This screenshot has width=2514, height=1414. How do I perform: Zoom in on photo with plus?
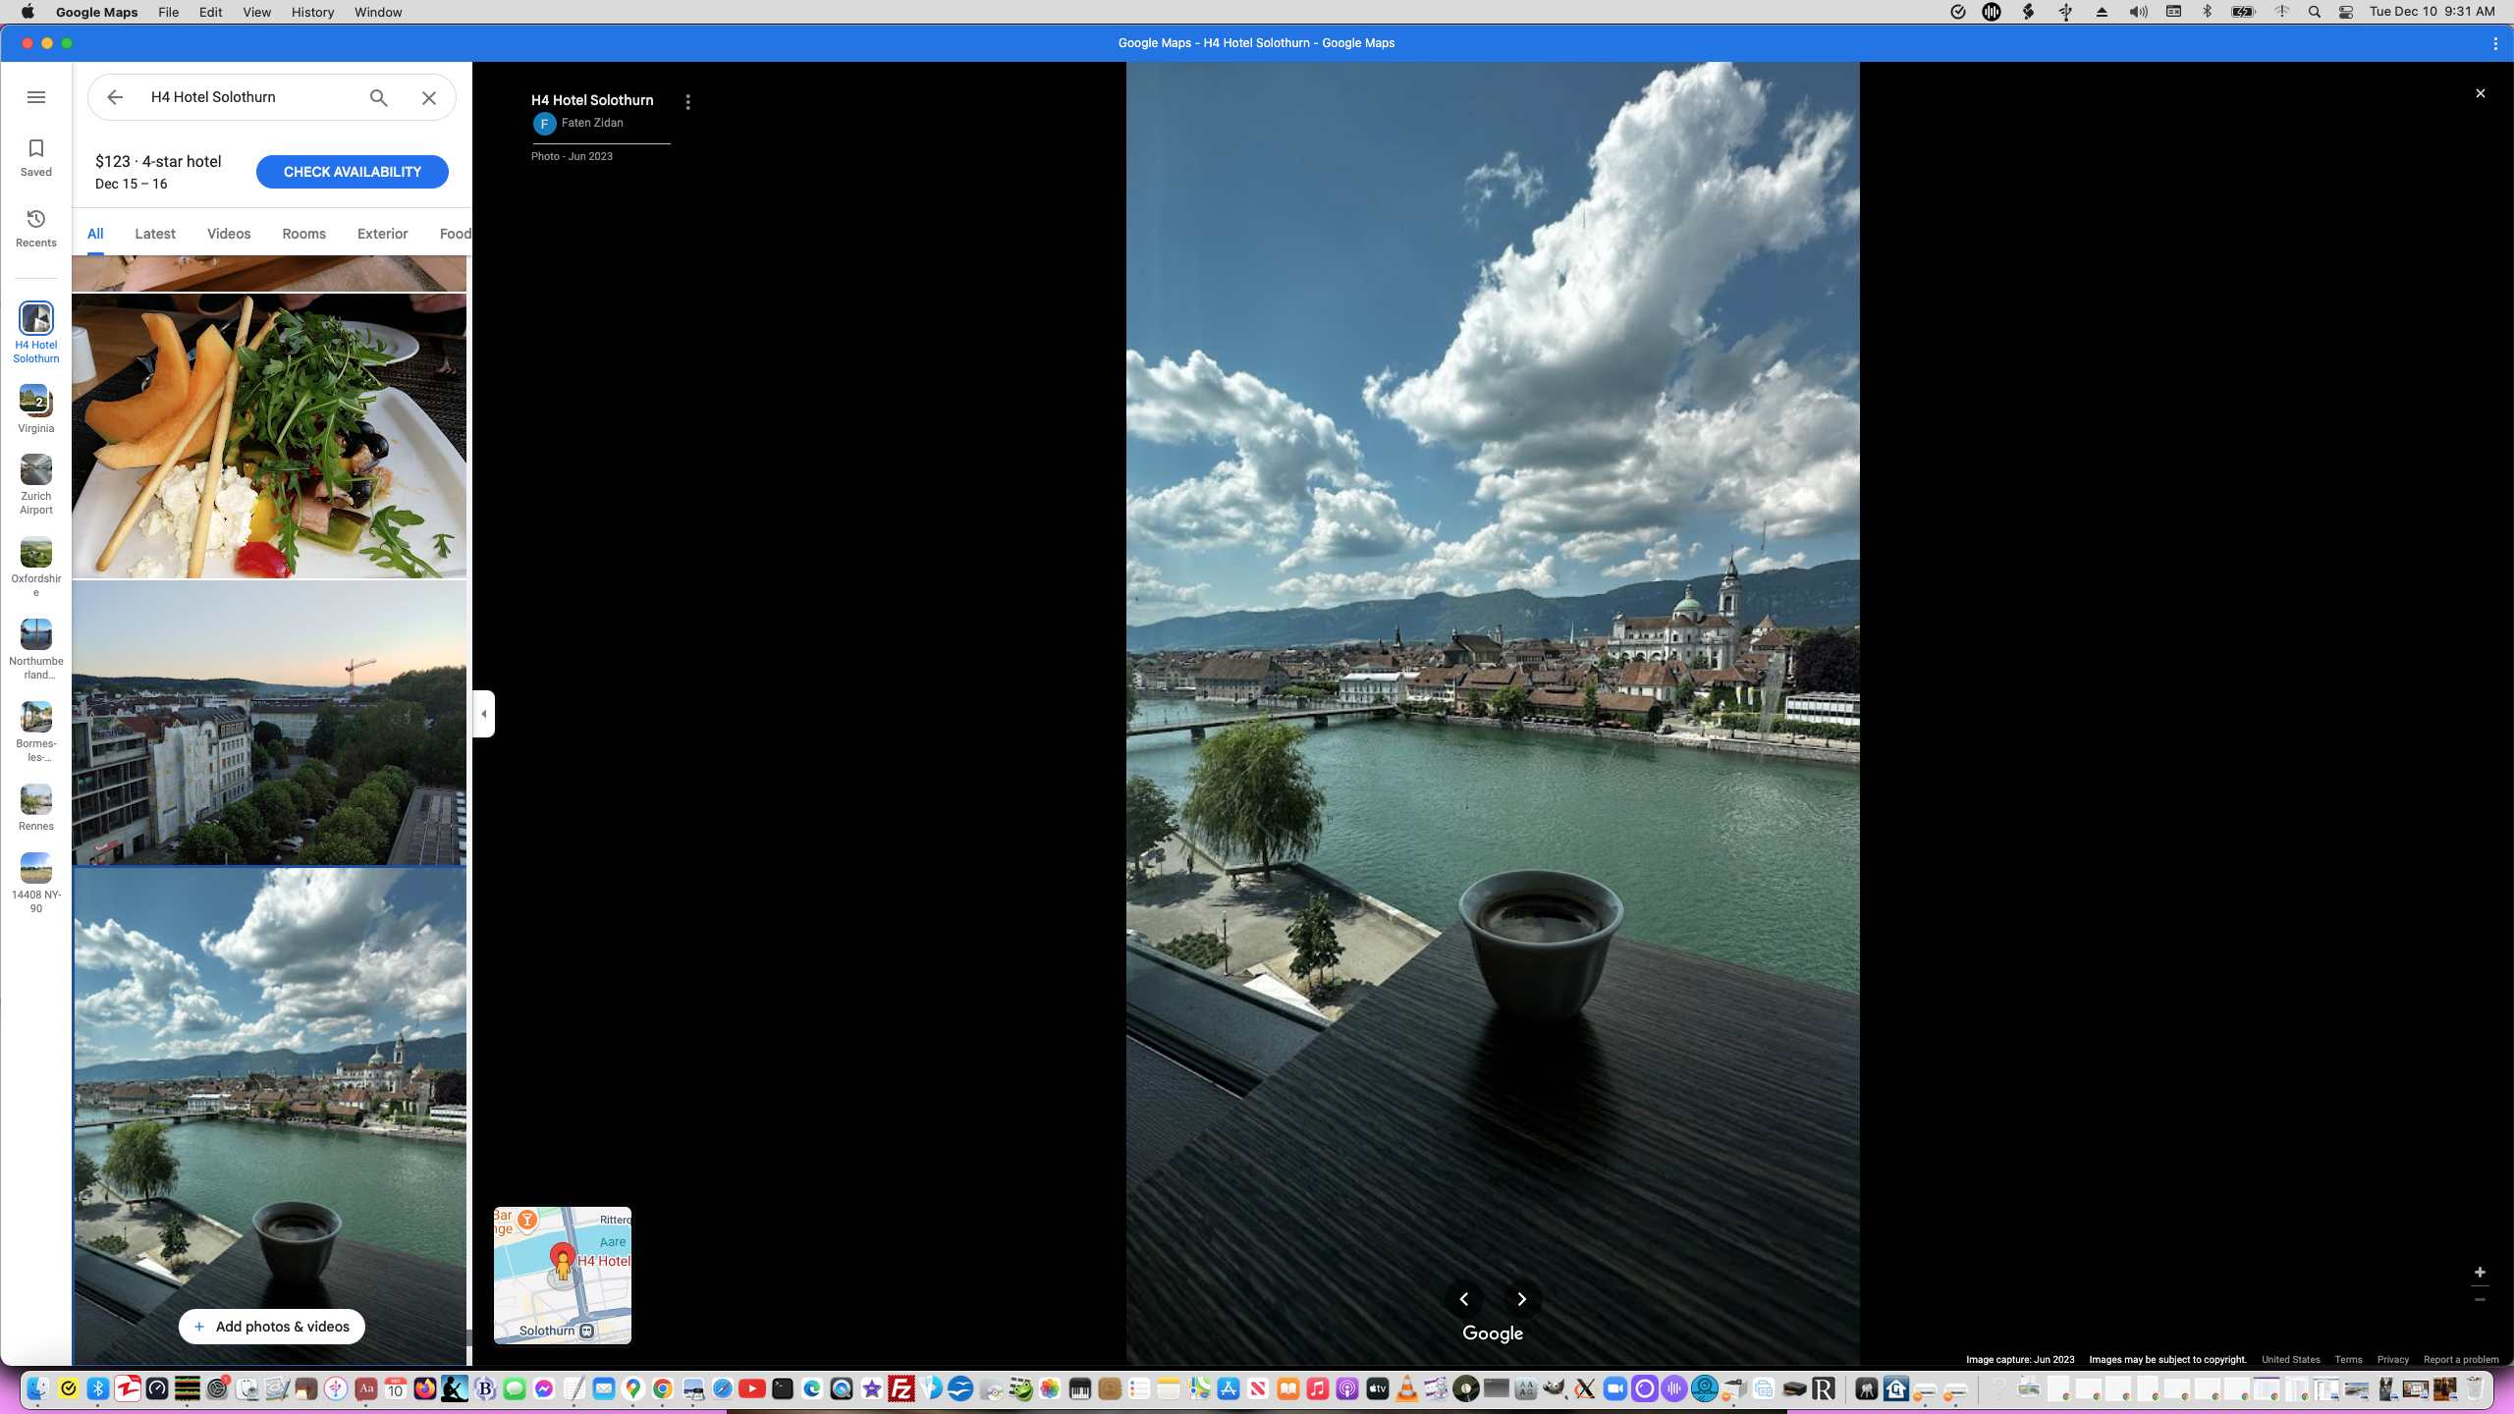pyautogui.click(x=2480, y=1272)
